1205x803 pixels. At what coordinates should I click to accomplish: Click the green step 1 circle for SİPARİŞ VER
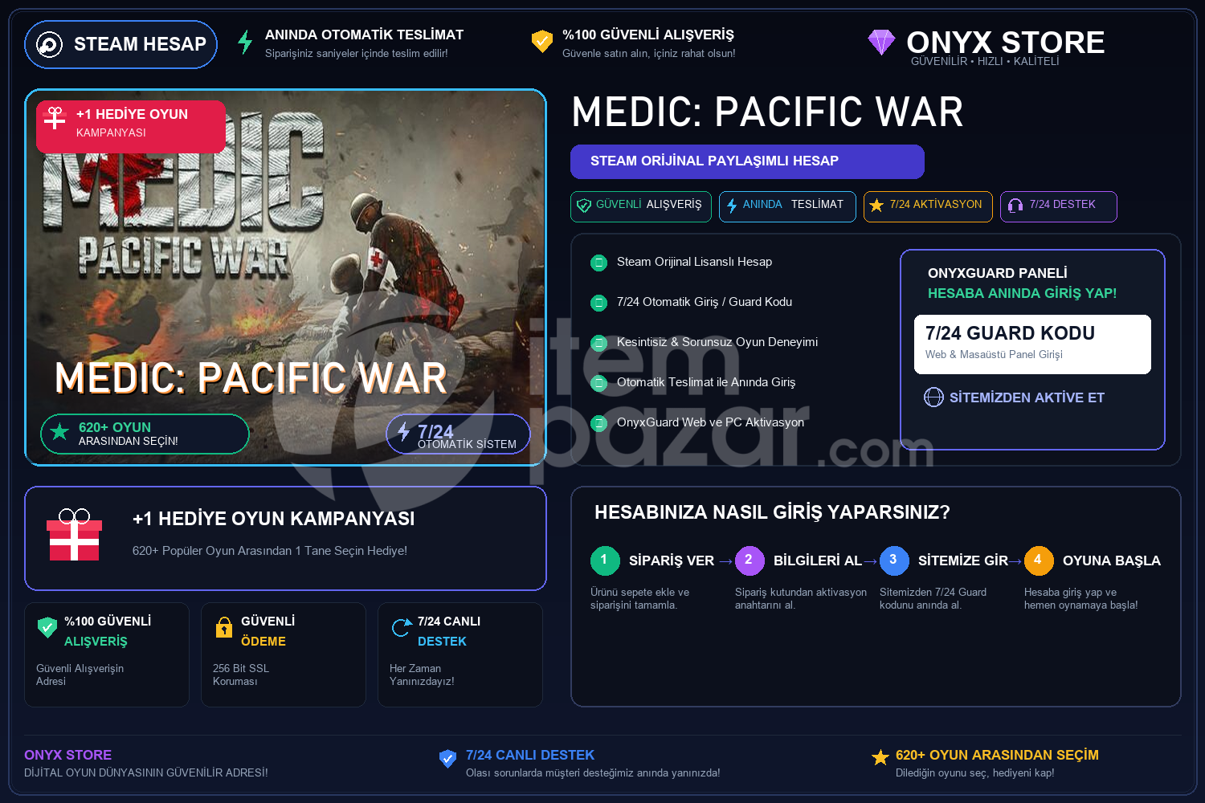pos(605,560)
